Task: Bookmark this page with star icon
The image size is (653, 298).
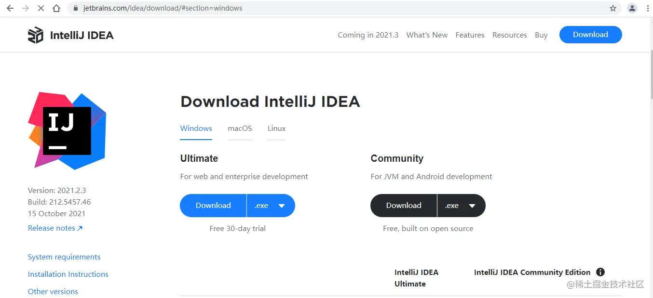Action: [613, 8]
